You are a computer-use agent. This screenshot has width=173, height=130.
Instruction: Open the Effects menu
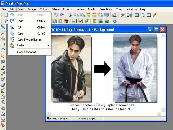[x=67, y=9]
